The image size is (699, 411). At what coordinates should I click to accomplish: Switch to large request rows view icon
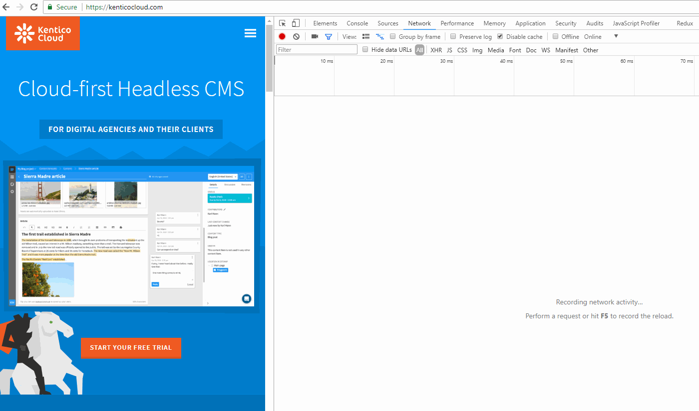coord(366,36)
